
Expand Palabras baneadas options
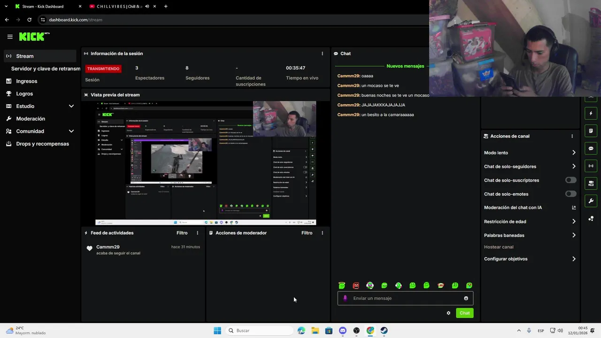[x=574, y=235]
